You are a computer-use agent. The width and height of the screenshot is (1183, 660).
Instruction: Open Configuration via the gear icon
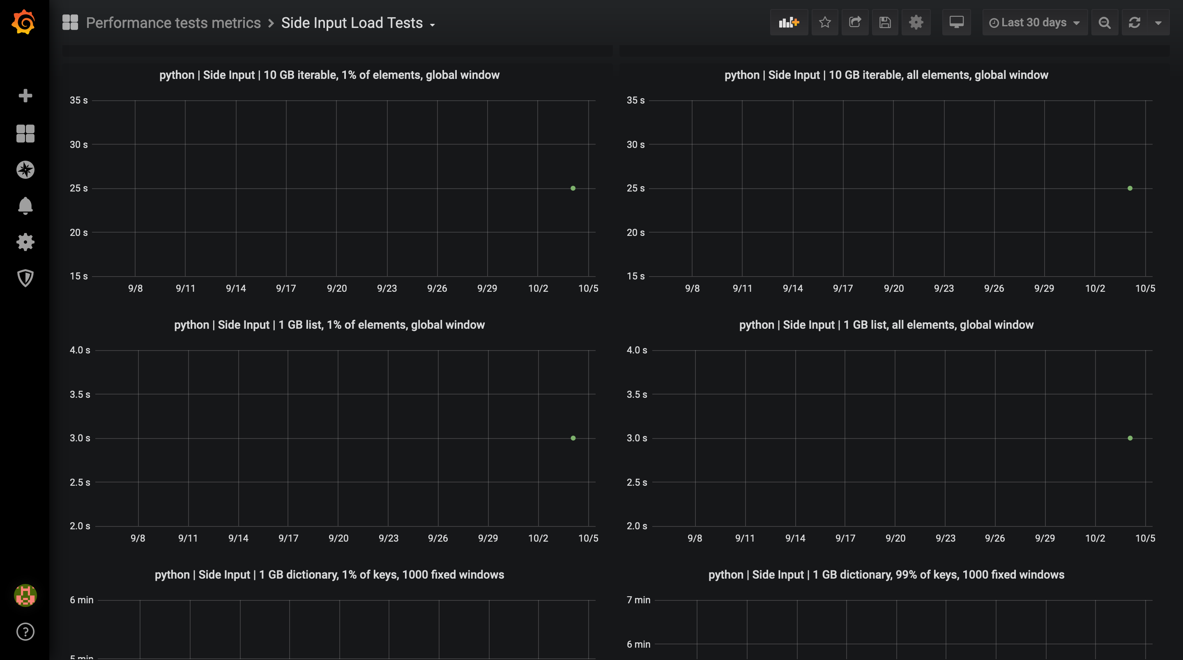pyautogui.click(x=25, y=242)
